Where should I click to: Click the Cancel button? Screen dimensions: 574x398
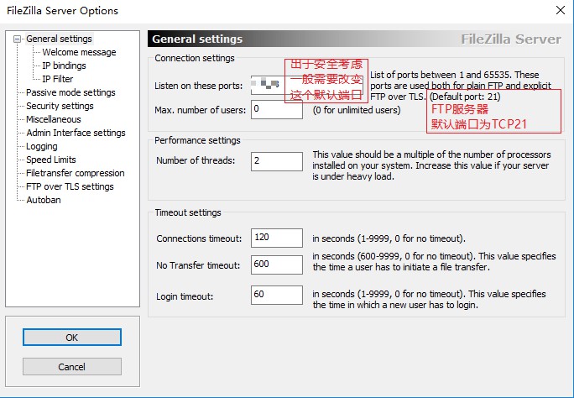coord(72,367)
